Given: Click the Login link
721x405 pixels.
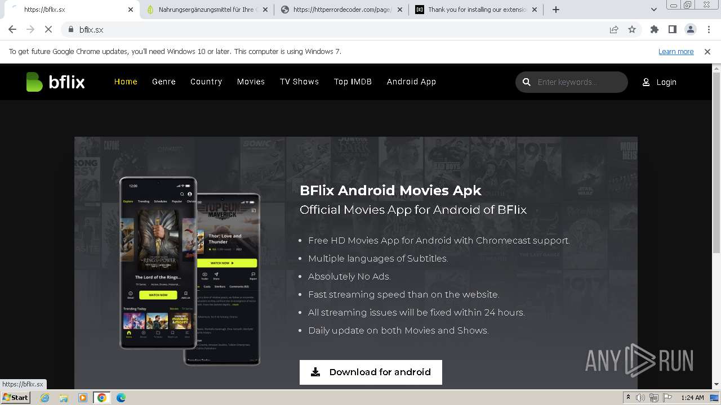Looking at the screenshot, I should pos(666,82).
